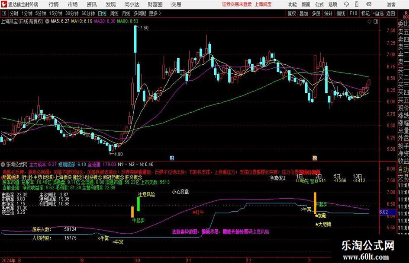Expand 更多 period options

pyautogui.click(x=155, y=13)
